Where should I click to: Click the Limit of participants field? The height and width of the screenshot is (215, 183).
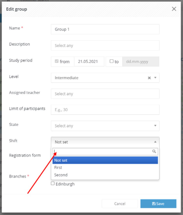(105, 110)
